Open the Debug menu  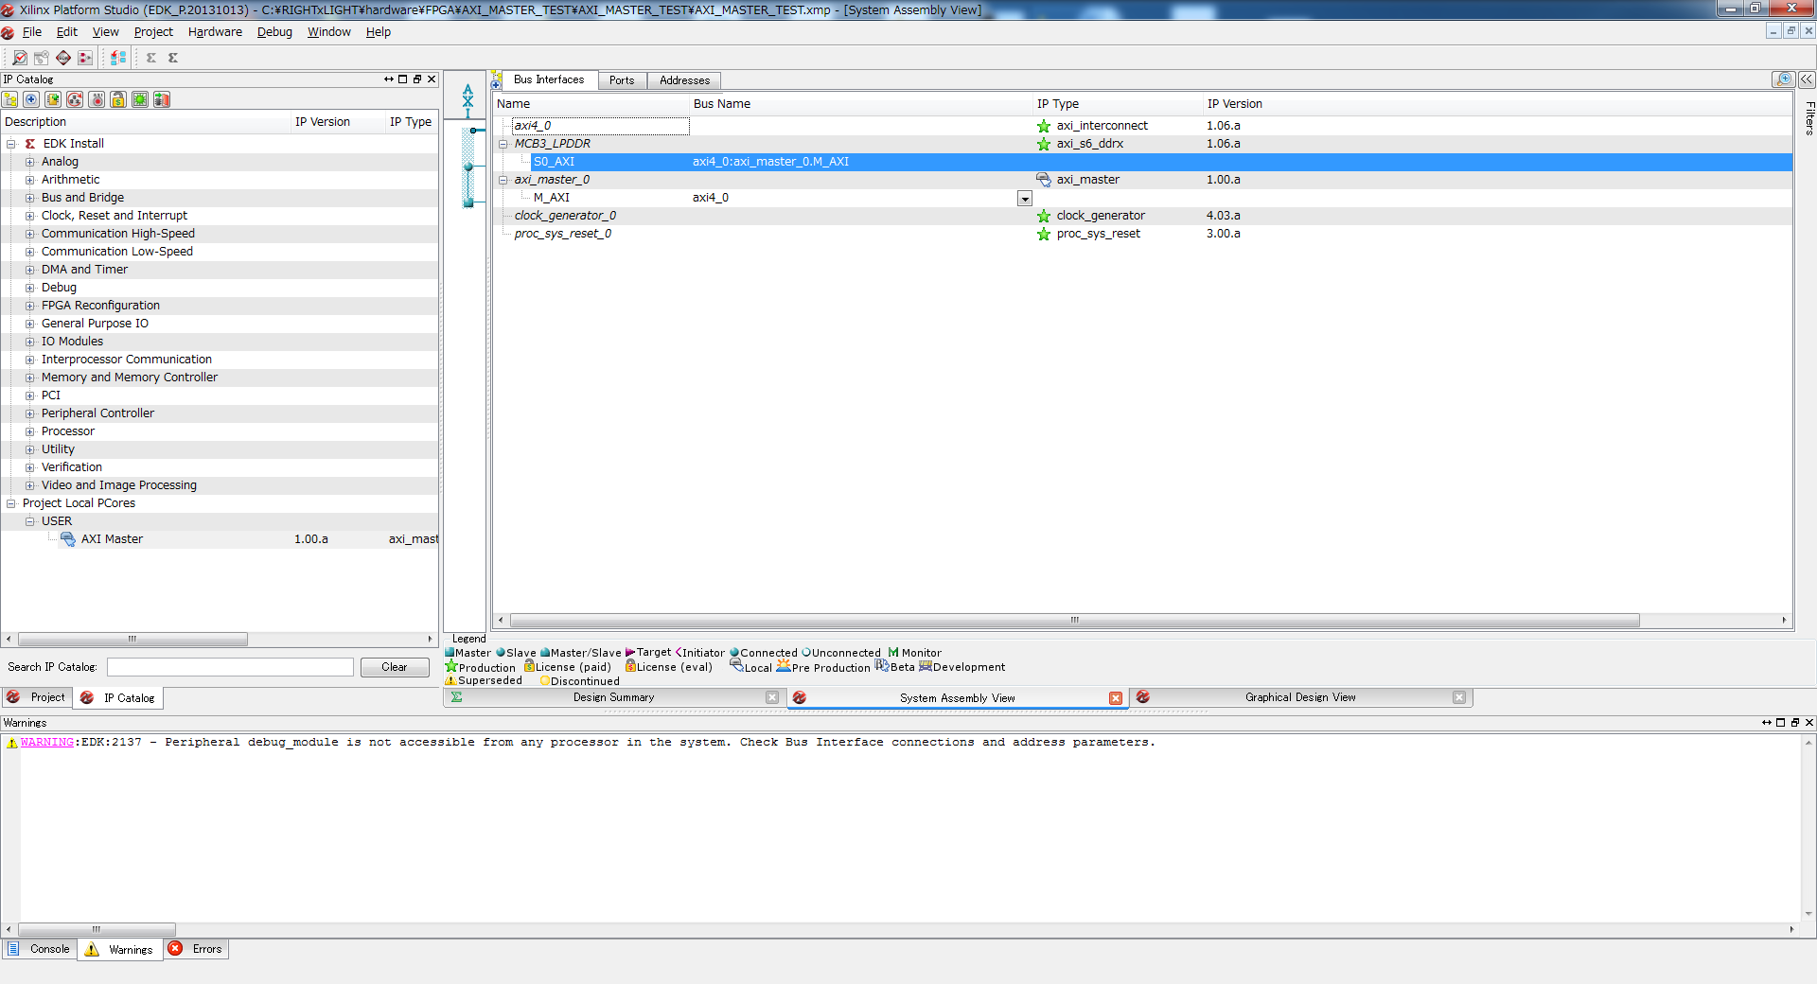[x=274, y=32]
